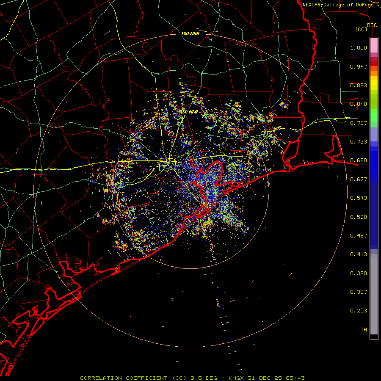Click the 0.307 scale value

pyautogui.click(x=359, y=292)
